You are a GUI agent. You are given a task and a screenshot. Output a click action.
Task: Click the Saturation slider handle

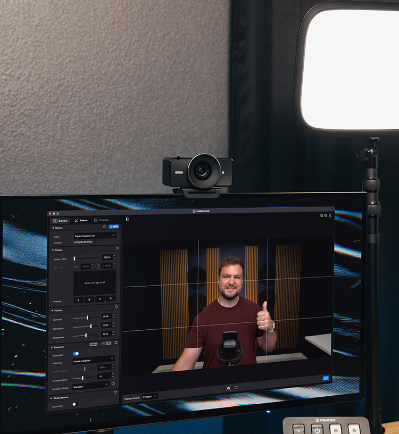[x=91, y=326]
